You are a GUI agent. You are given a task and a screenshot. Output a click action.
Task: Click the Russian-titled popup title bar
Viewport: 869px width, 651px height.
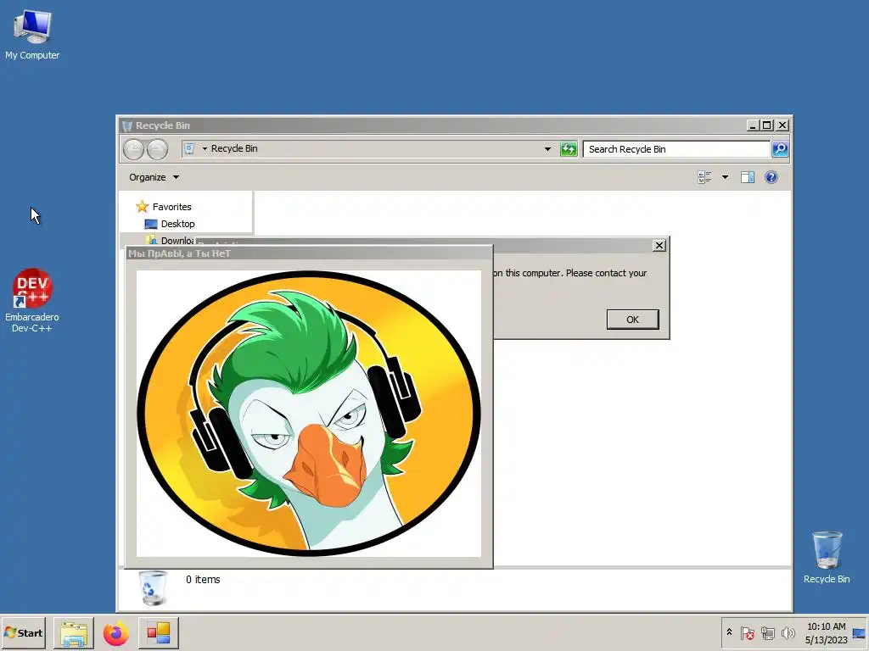[x=308, y=253]
